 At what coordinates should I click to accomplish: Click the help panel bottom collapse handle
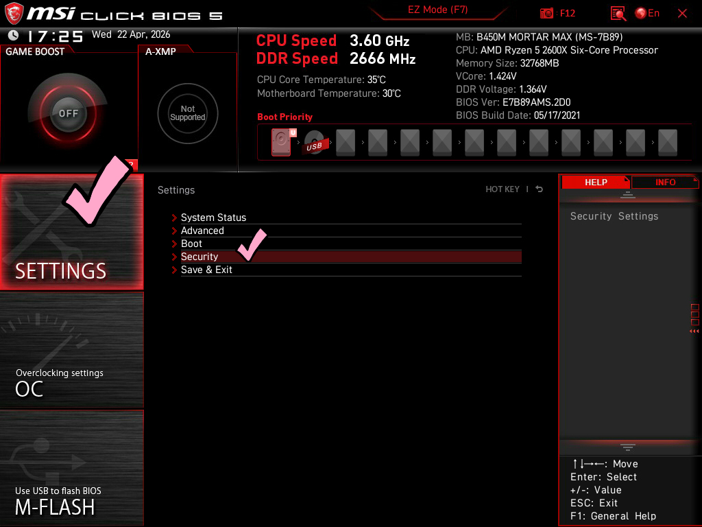pos(628,447)
